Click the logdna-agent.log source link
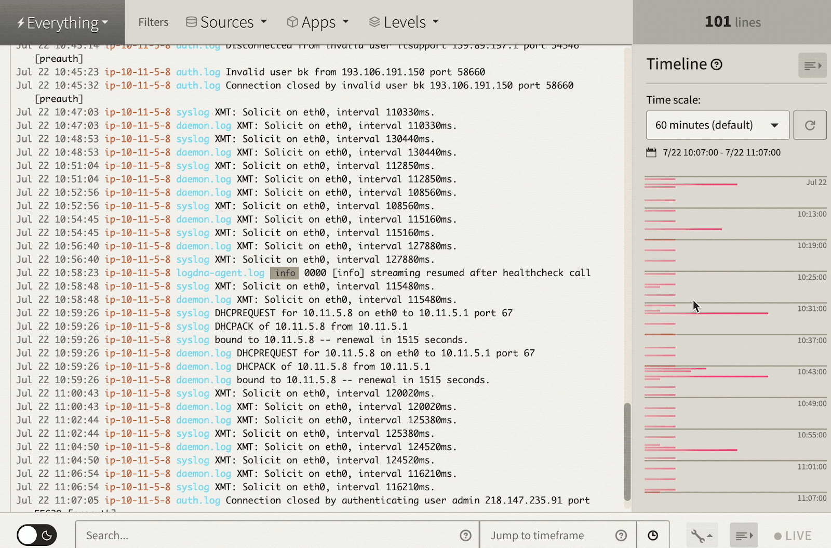This screenshot has height=548, width=831. coord(220,273)
